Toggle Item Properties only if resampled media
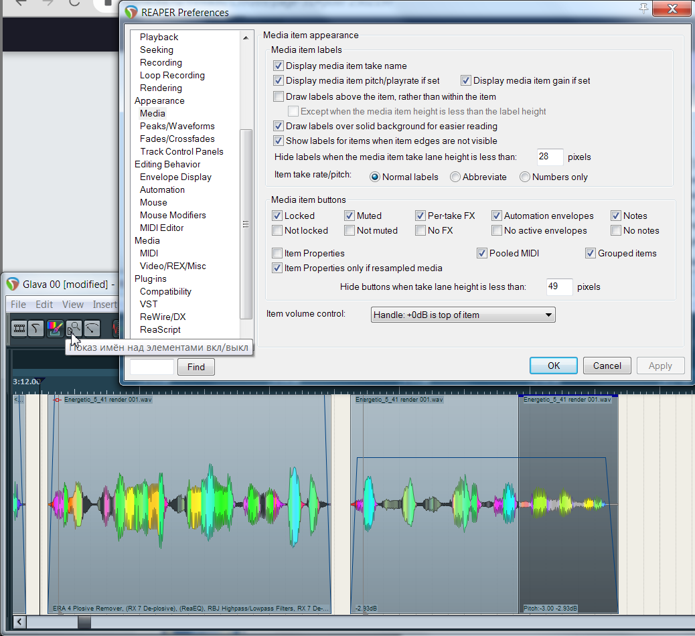The image size is (695, 636). click(277, 268)
